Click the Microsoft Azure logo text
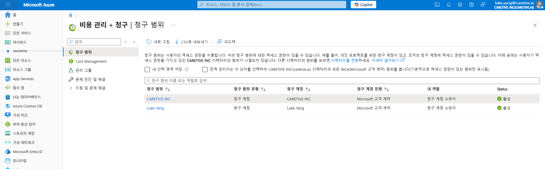Image resolution: width=545 pixels, height=169 pixels. (39, 5)
